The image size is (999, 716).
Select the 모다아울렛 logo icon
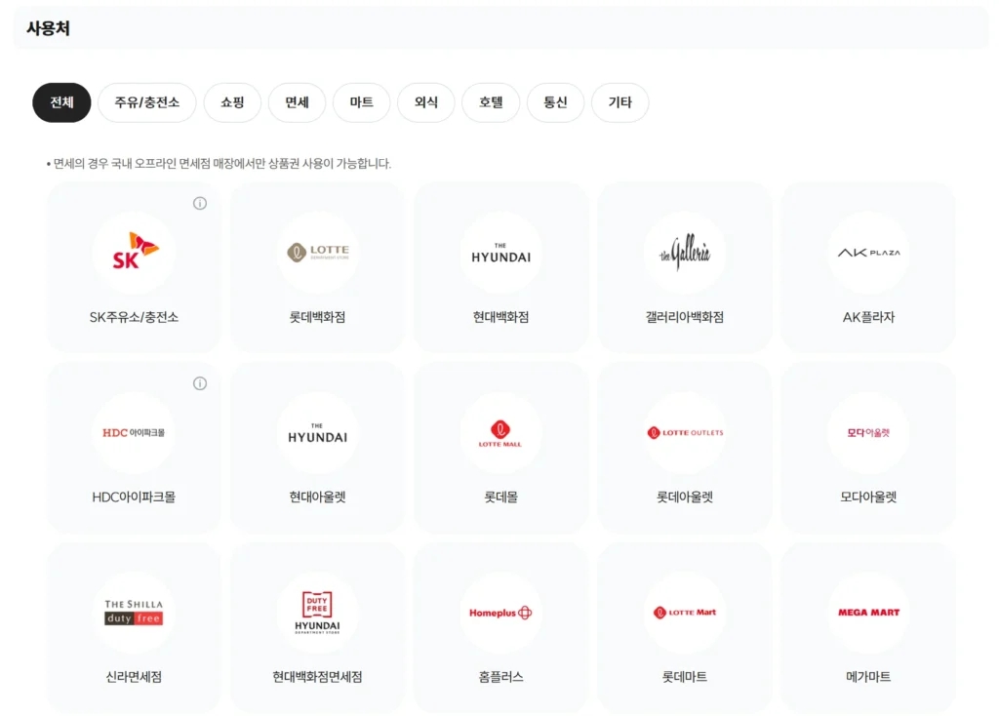[867, 432]
